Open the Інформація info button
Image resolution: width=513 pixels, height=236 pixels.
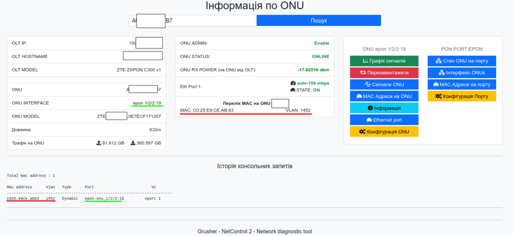pos(384,108)
